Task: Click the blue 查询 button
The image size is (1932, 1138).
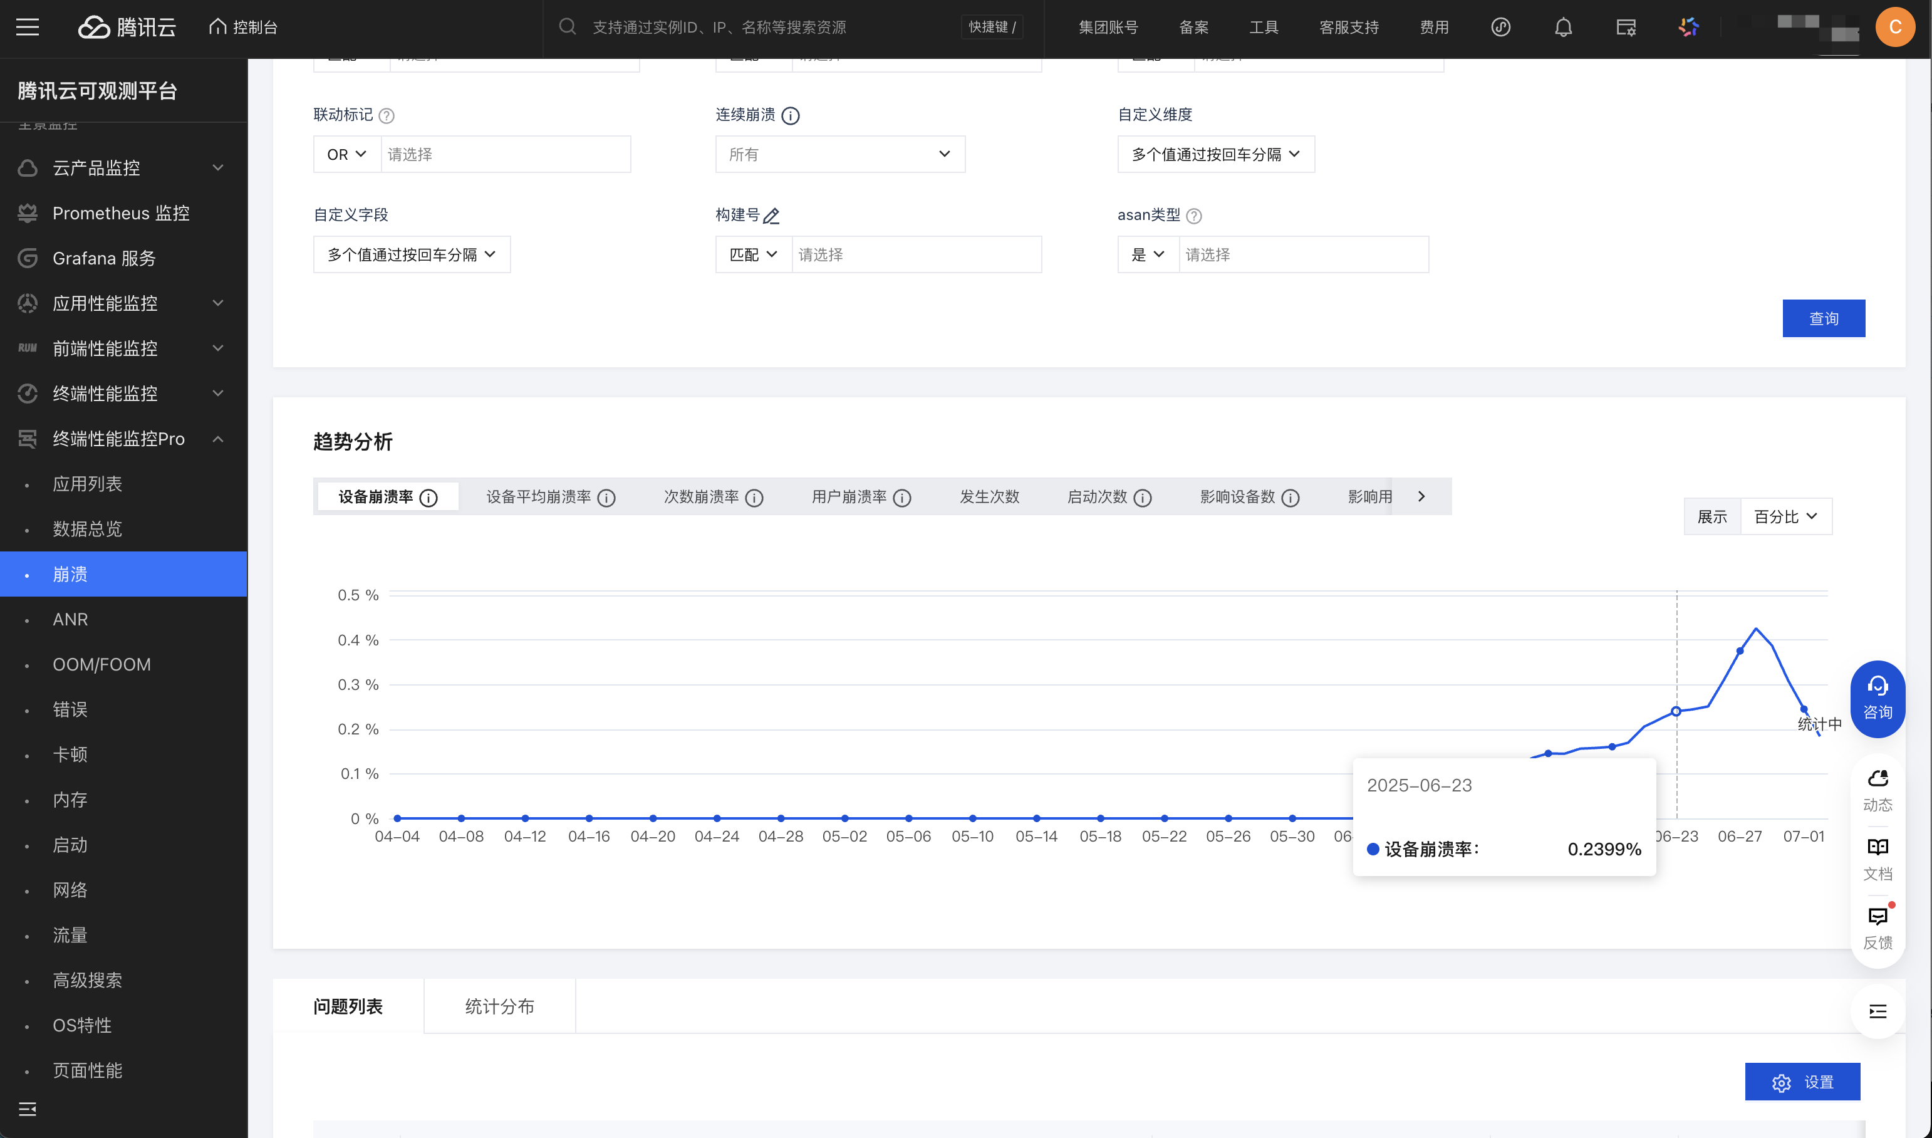Action: pos(1822,318)
